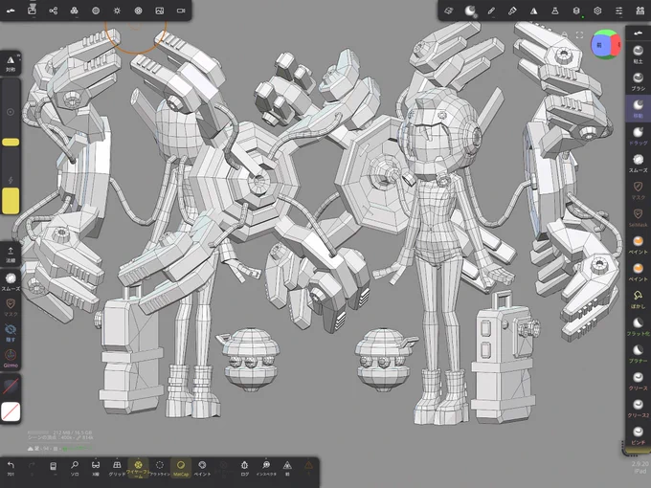Toggle アウトライン outline display

click(160, 468)
